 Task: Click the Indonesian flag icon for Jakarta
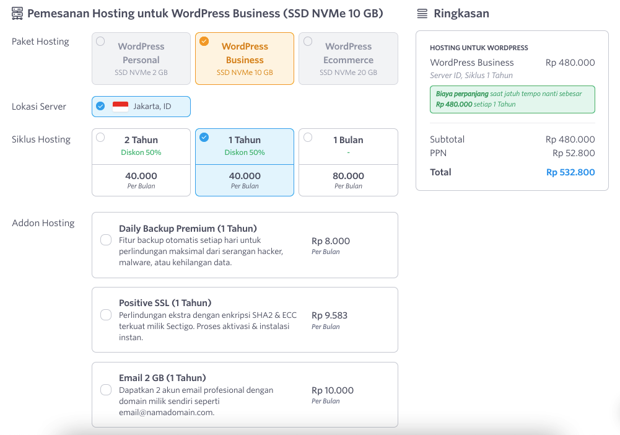pos(121,107)
